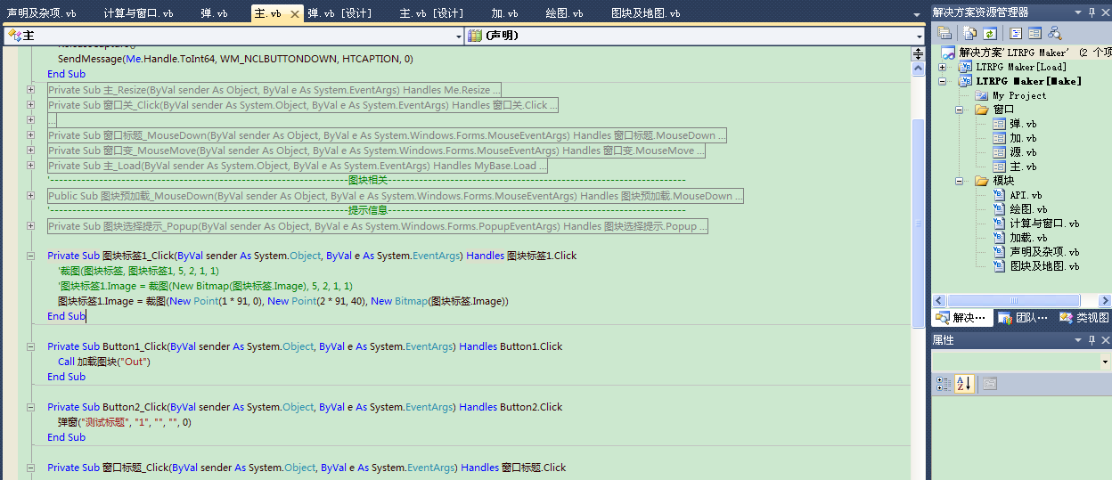Screen dimensions: 1112x480
Task: Open the 属性 panel window position menu arrow
Action: pos(1079,340)
